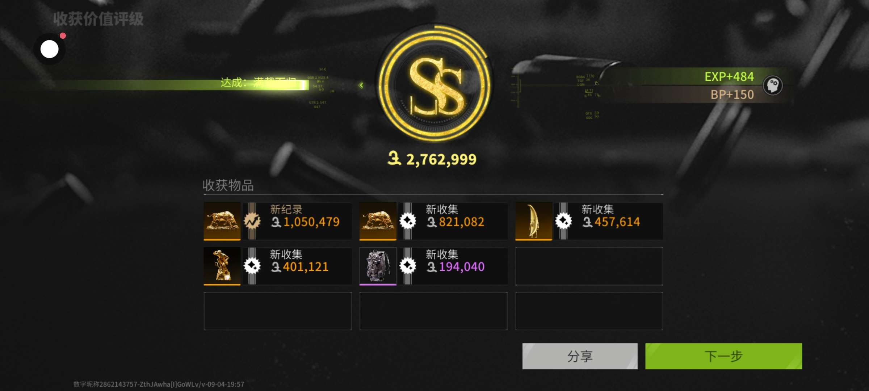The image size is (869, 391).
Task: Click the green 下一步 next button
Action: coord(723,356)
